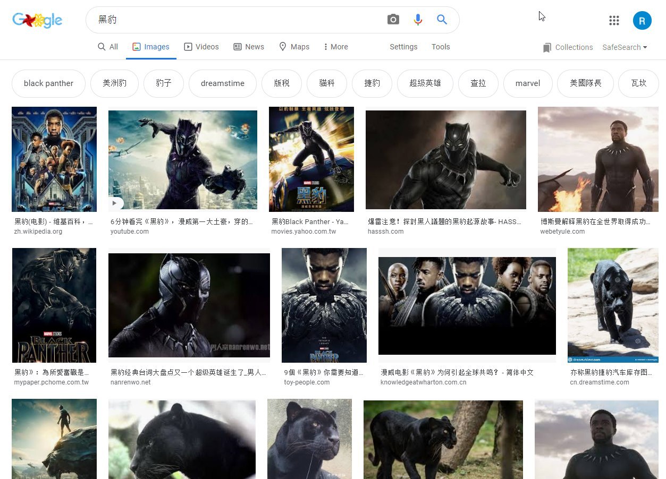This screenshot has width=666, height=479.
Task: Open the nanrenwo.net mask image
Action: [x=189, y=305]
